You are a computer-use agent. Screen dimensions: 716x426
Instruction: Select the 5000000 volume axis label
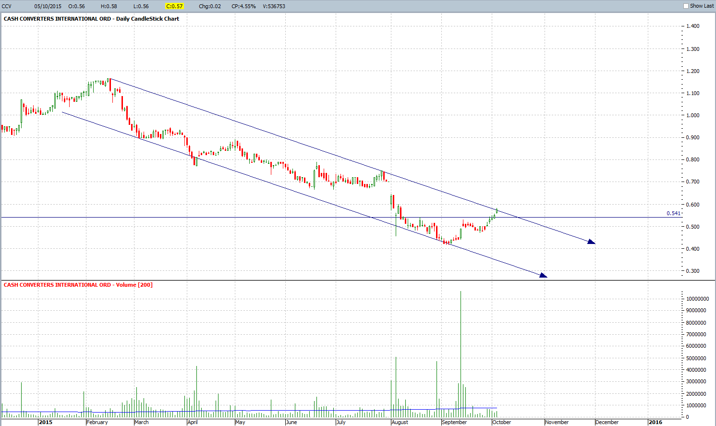coord(696,358)
